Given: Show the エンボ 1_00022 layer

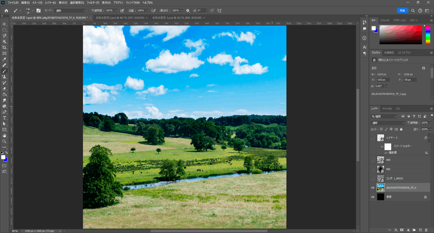Looking at the screenshot, I should pyautogui.click(x=373, y=178).
